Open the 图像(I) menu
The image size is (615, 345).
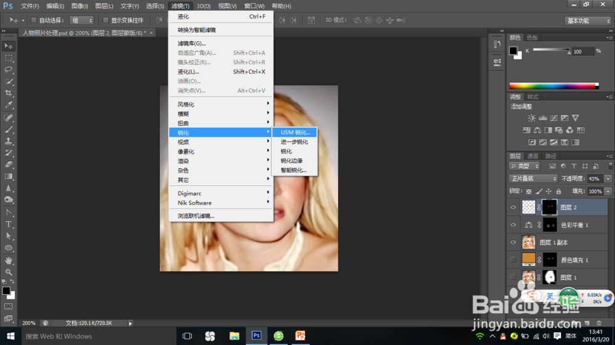click(79, 6)
